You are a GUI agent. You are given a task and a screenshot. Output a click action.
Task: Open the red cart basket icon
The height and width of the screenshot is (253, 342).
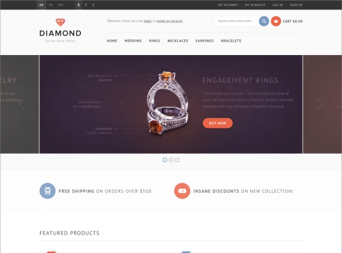pyautogui.click(x=276, y=21)
